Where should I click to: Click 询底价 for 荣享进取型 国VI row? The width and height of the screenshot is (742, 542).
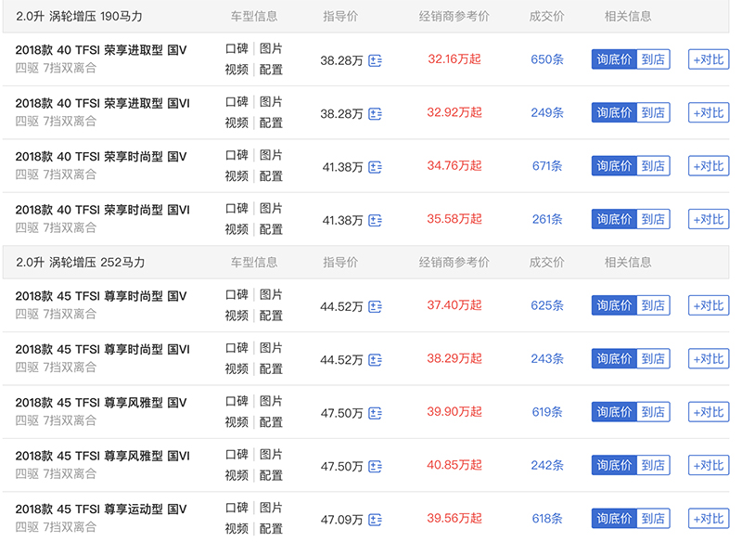614,113
